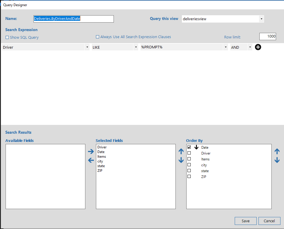Move Order By item down

tap(277, 160)
